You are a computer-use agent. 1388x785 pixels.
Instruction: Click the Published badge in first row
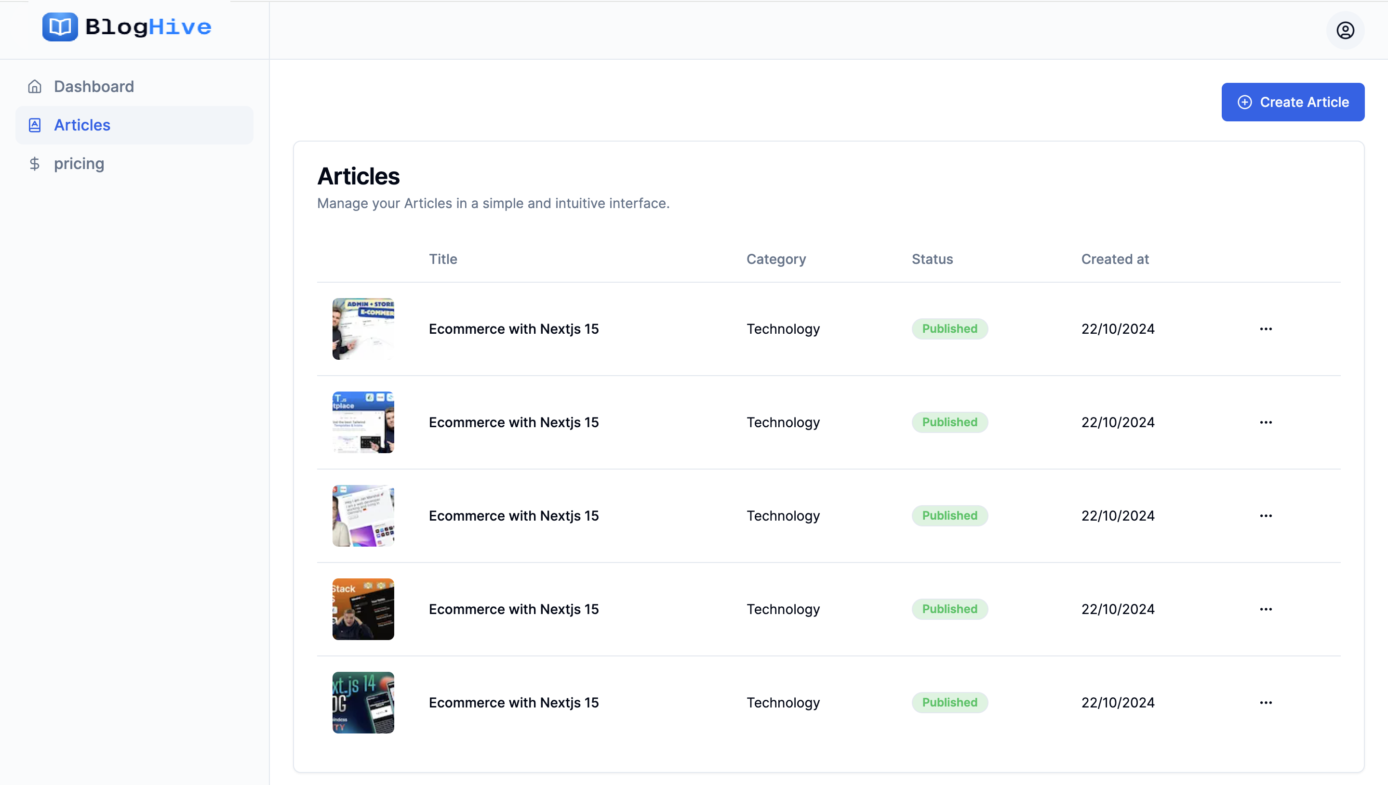click(x=949, y=329)
